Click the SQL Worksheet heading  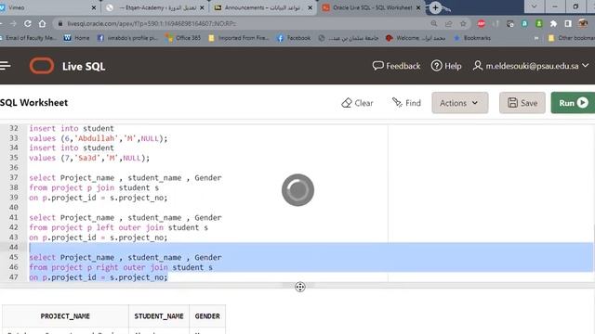point(34,103)
